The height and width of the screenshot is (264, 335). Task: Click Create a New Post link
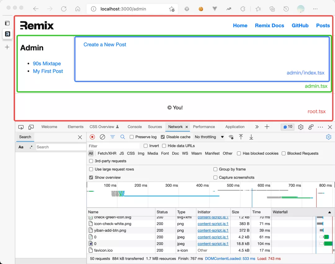[105, 45]
